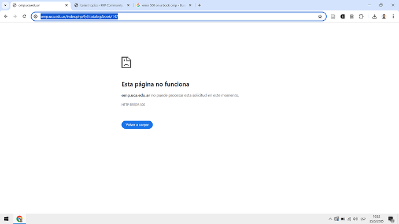Click the Volver a cargar button
The image size is (399, 224).
pos(137,125)
